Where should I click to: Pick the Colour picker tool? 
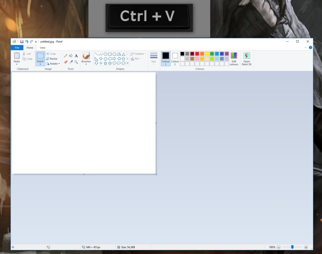pyautogui.click(x=71, y=62)
